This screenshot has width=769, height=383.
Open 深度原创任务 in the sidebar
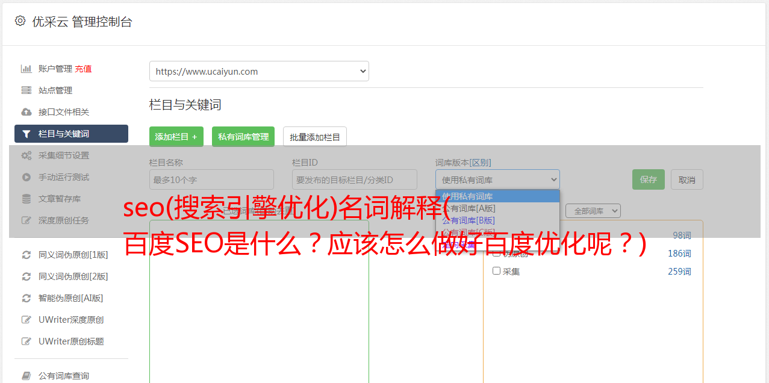click(x=64, y=220)
